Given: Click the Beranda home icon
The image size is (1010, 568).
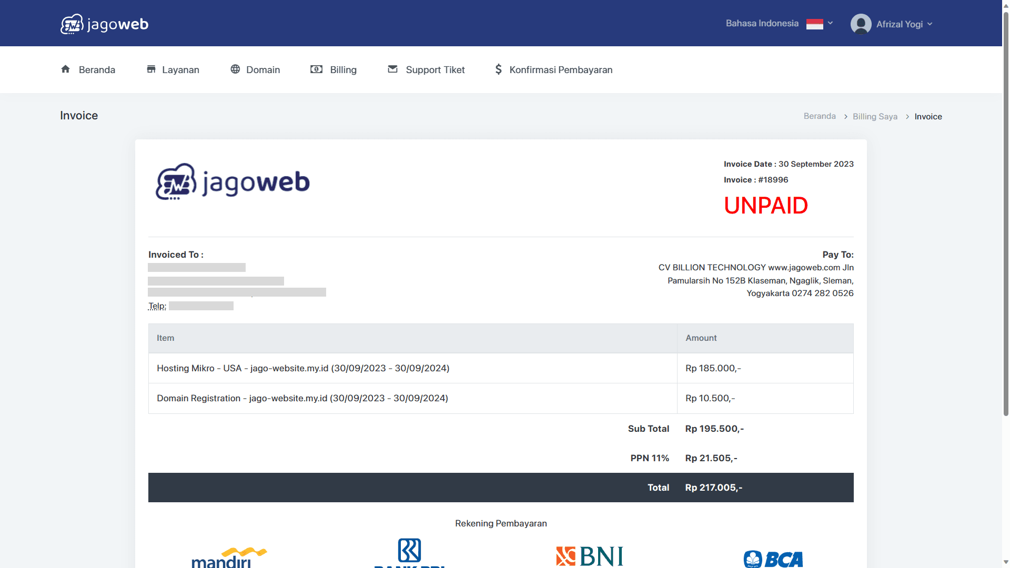Looking at the screenshot, I should coord(65,69).
